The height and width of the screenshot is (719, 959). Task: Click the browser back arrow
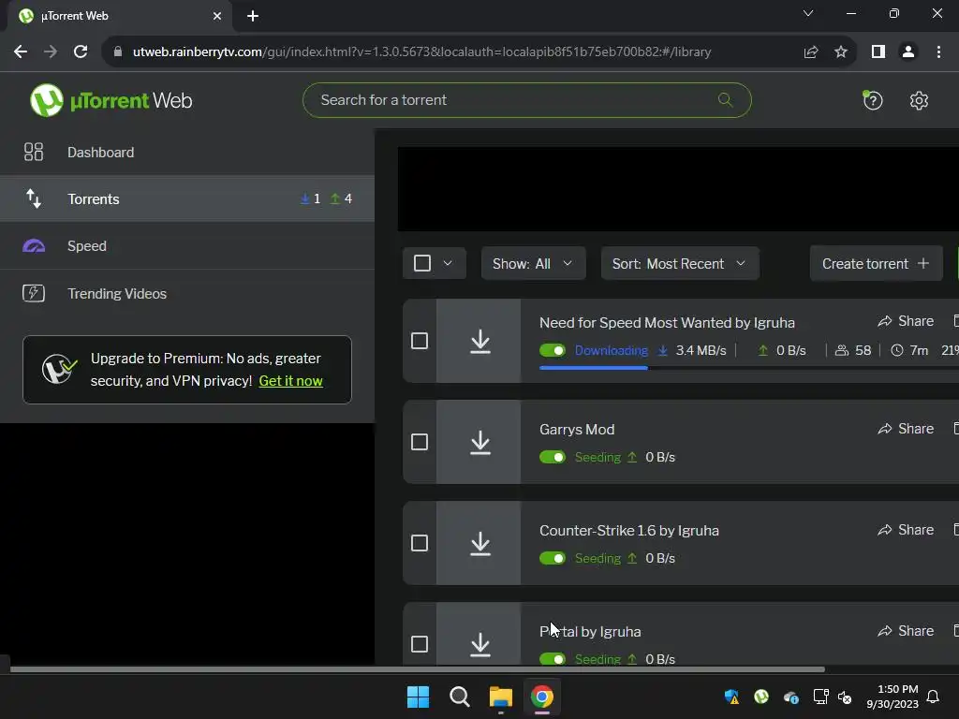(x=21, y=51)
